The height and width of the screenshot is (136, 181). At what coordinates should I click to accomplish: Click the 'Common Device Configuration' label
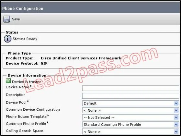[33, 110]
